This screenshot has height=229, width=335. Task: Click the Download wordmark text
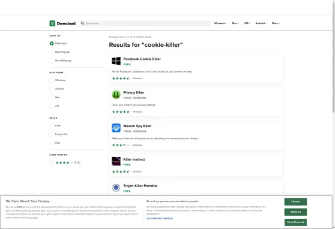(66, 23)
